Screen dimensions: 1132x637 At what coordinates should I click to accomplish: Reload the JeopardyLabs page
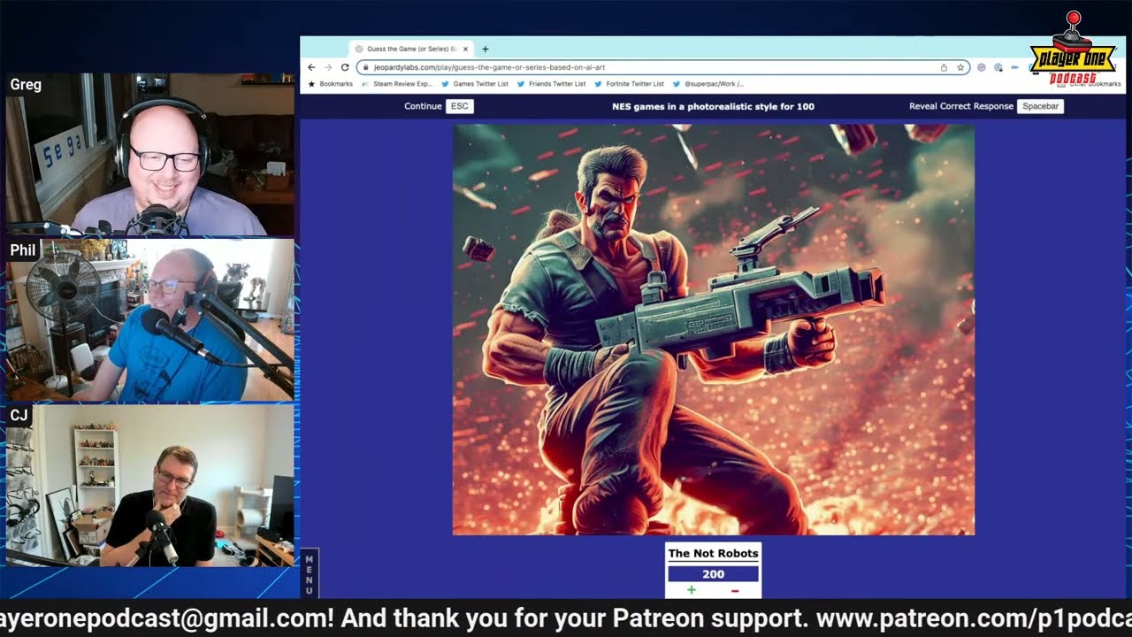(345, 67)
